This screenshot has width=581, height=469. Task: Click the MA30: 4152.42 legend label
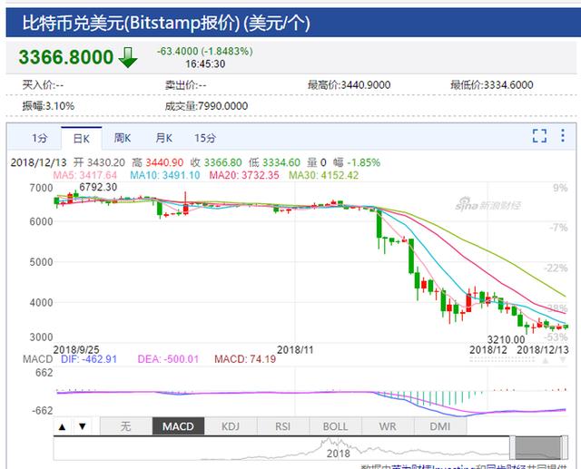(x=323, y=175)
